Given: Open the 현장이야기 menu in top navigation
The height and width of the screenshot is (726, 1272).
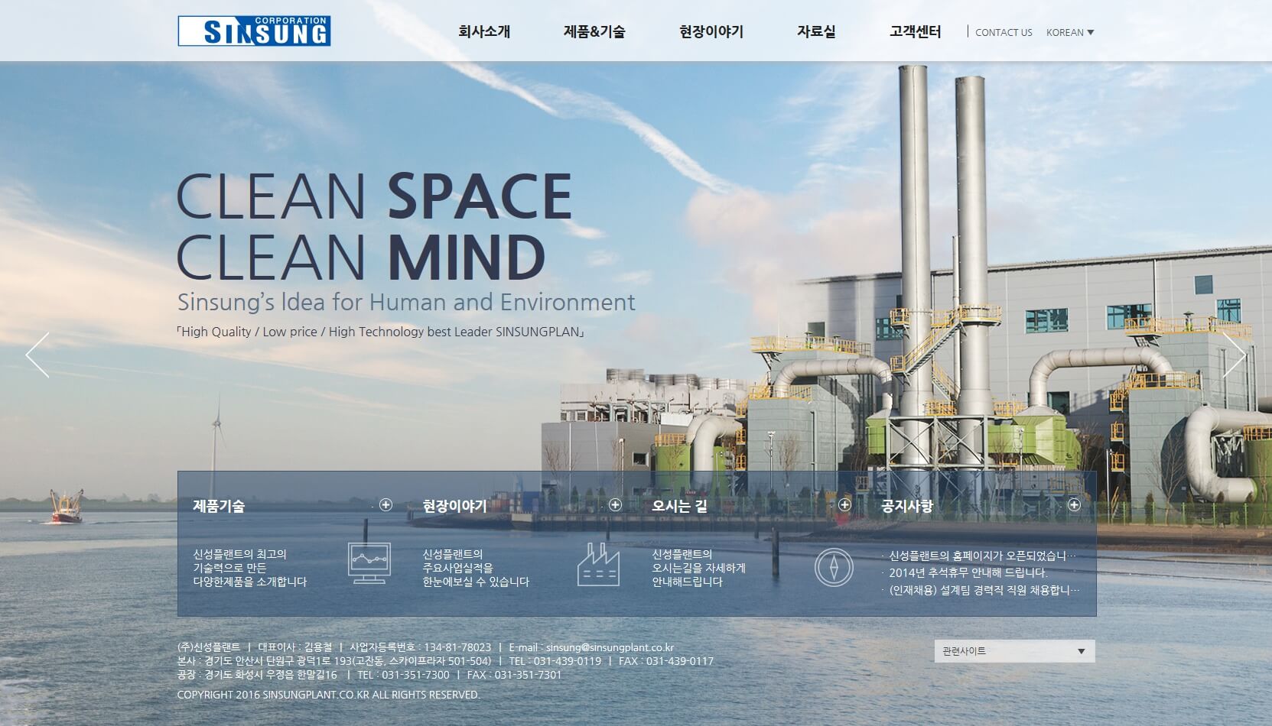Looking at the screenshot, I should click(711, 32).
